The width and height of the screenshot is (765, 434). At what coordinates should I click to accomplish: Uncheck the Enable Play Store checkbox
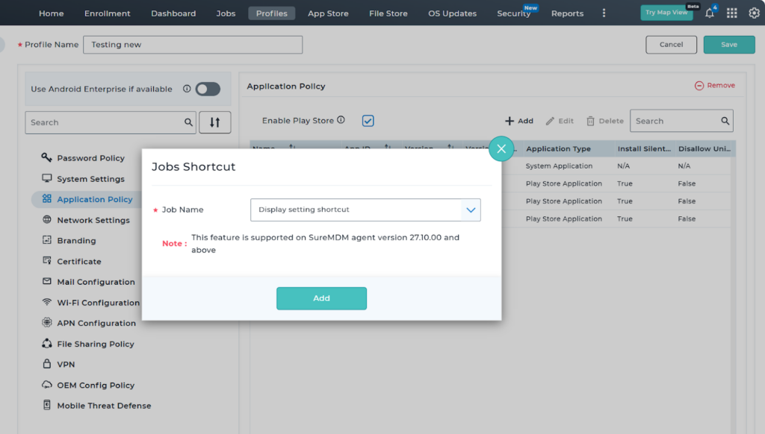368,121
